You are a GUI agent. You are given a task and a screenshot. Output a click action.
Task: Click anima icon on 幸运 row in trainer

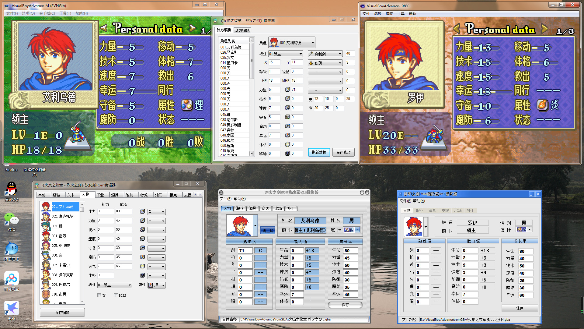(x=287, y=135)
